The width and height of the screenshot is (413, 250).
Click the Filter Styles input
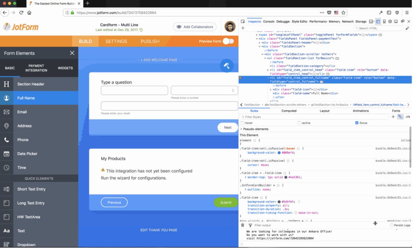coord(314,117)
